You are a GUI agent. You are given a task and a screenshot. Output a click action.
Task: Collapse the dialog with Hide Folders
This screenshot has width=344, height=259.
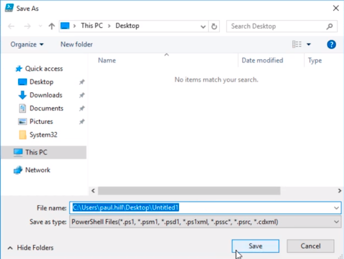[31, 248]
